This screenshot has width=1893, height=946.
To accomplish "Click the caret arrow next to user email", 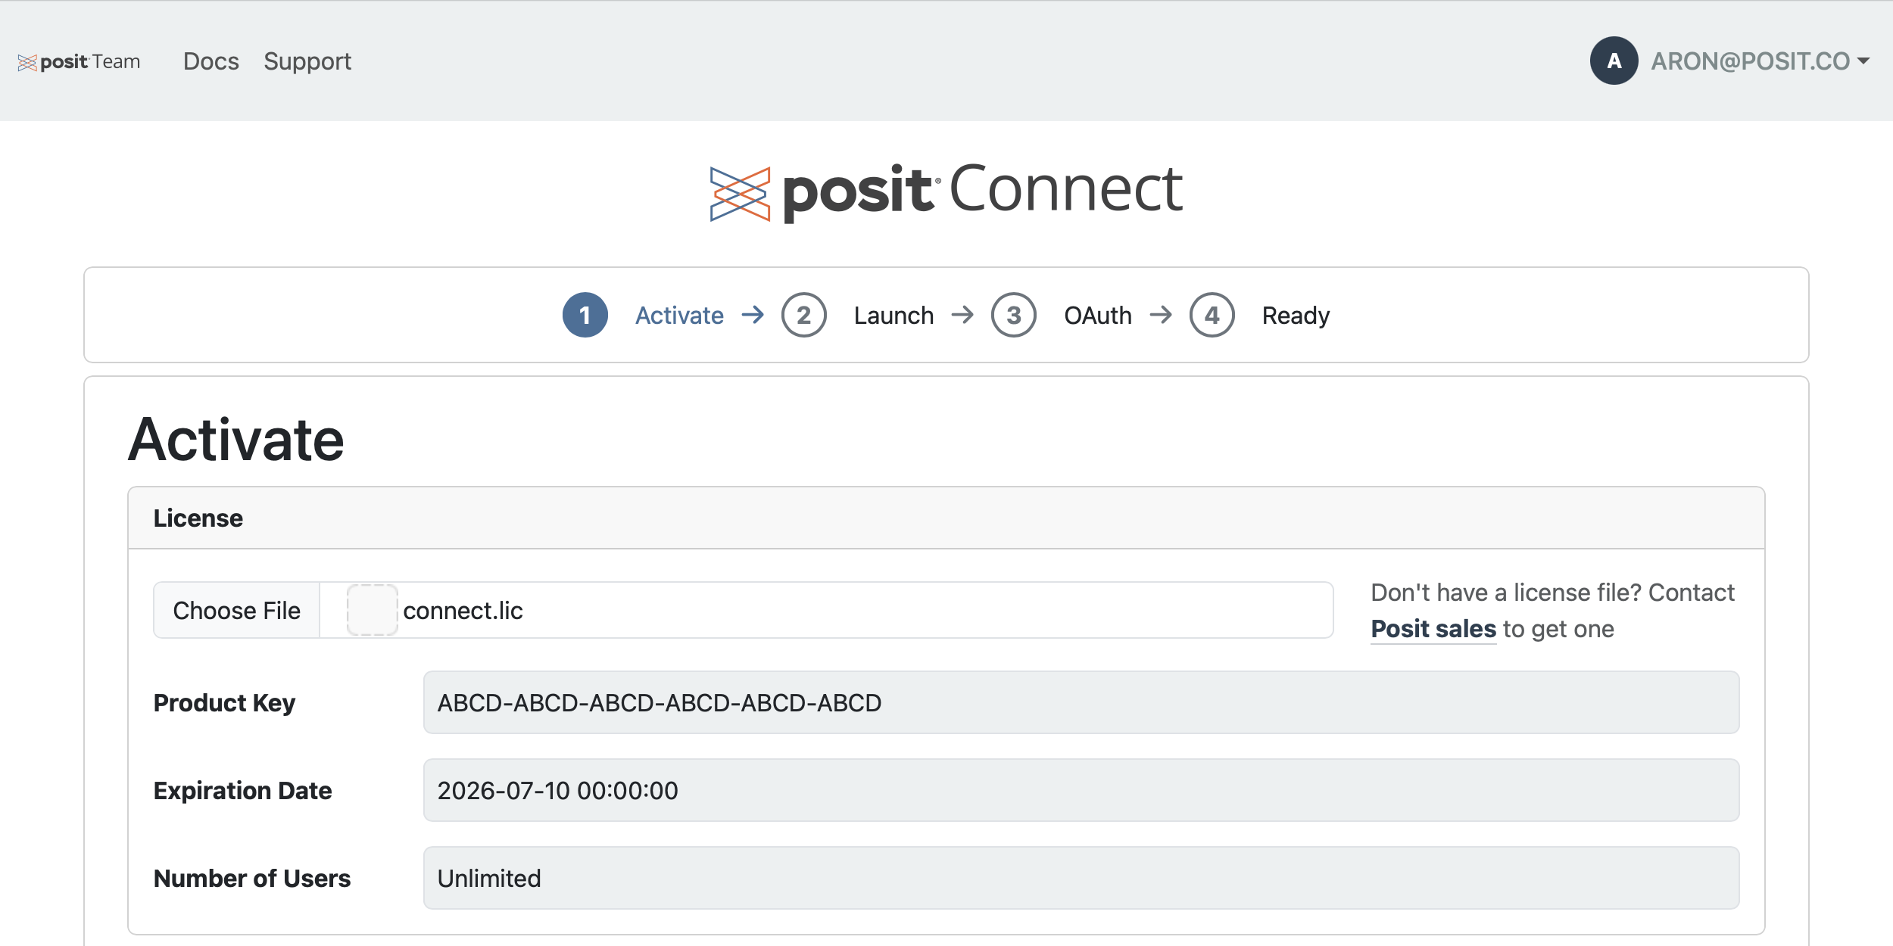I will pos(1863,61).
